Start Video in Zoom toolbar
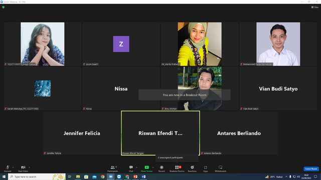This screenshot has width=321, height=180. (x=23, y=168)
